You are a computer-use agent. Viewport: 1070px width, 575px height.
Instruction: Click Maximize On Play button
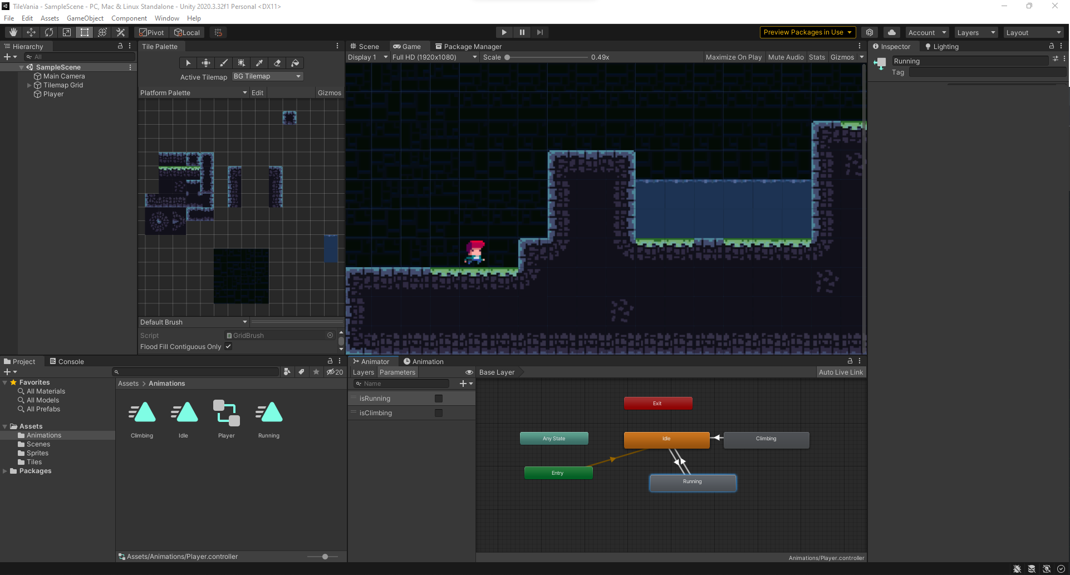click(733, 57)
